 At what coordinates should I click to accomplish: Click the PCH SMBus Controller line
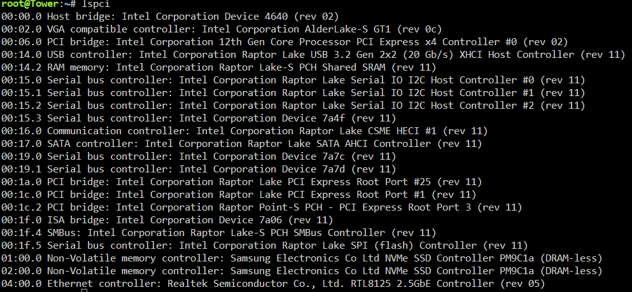pos(219,233)
